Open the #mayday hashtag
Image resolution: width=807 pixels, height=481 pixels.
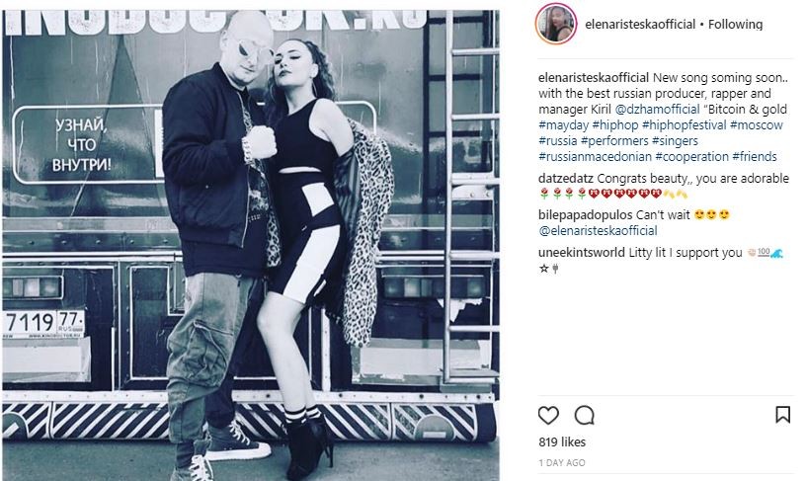pyautogui.click(x=564, y=125)
